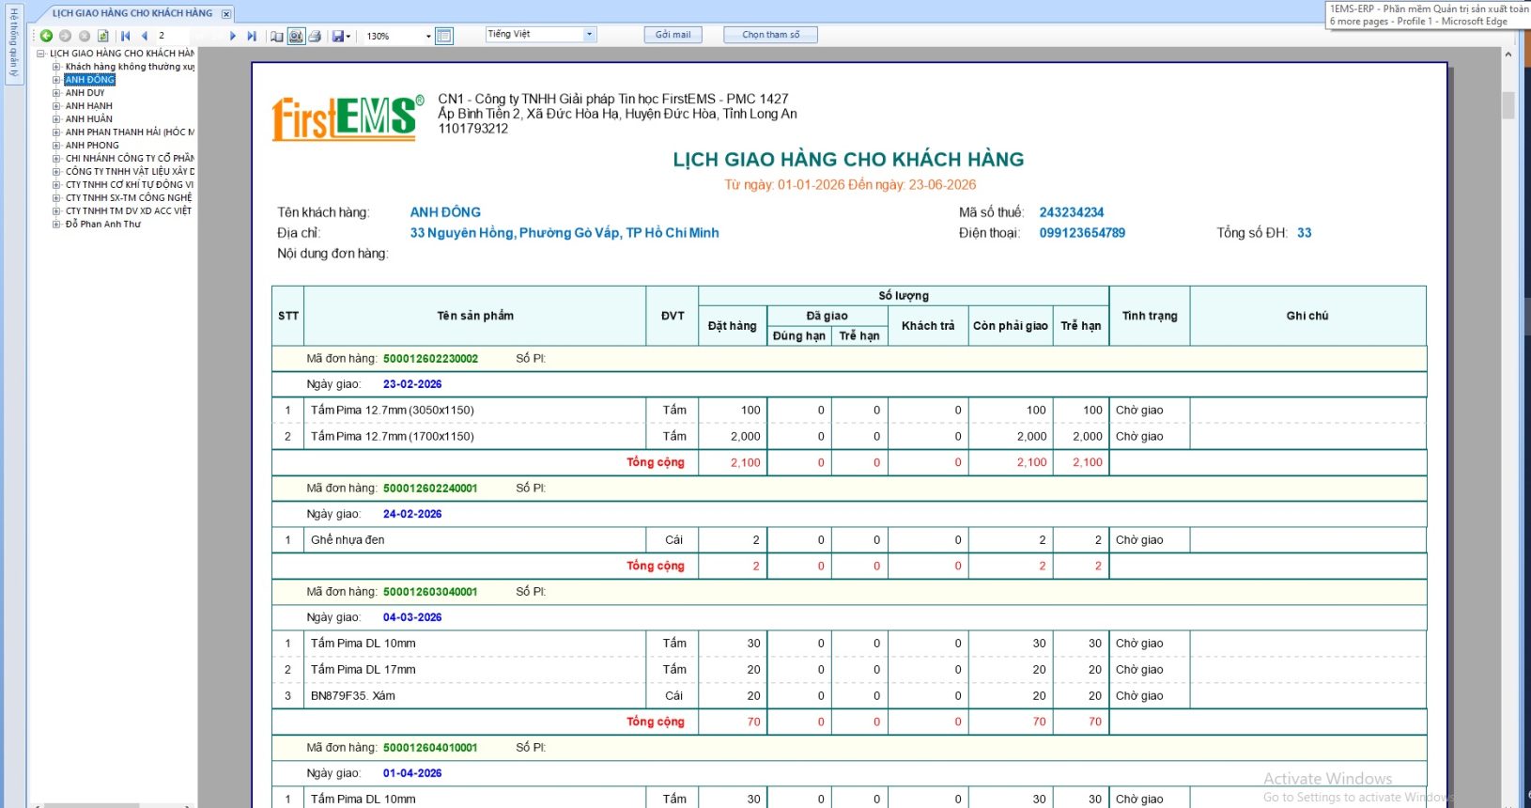Image resolution: width=1531 pixels, height=808 pixels.
Task: Expand the ANH ĐÔNG tree node
Action: [x=56, y=80]
